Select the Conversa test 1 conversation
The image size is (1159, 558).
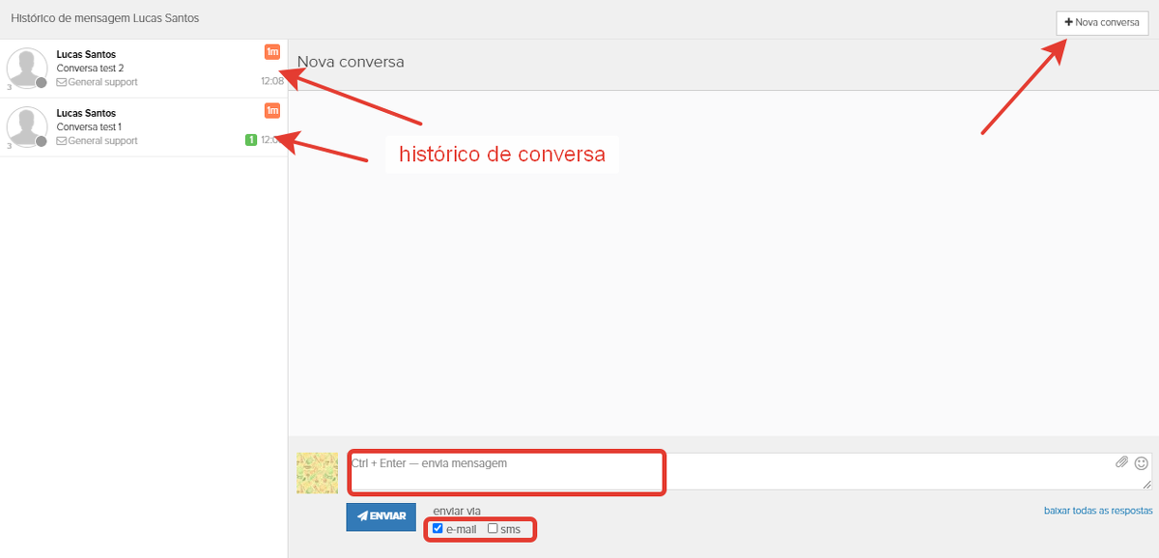pyautogui.click(x=145, y=127)
